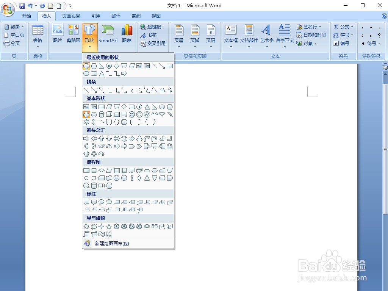Screen dimensions: 388x291
Task: Select the freeform scribble line shape
Action: coord(170,90)
